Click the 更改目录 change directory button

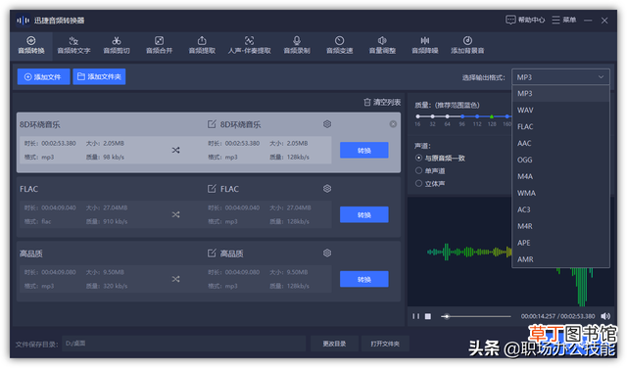point(334,344)
